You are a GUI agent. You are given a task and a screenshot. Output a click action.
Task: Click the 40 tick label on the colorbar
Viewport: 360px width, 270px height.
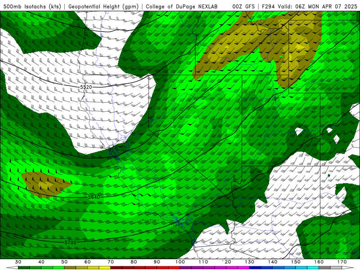(x=41, y=262)
